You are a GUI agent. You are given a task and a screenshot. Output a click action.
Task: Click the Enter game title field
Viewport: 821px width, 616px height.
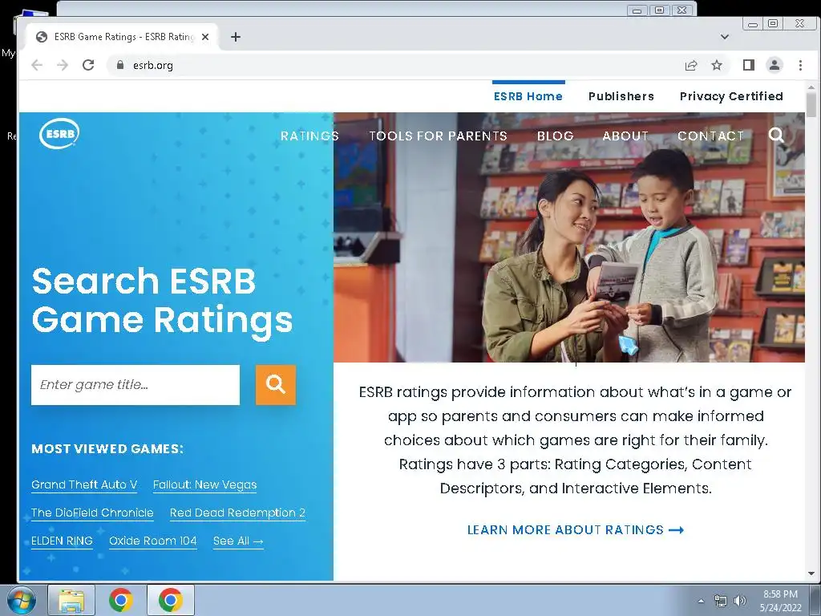[x=135, y=385]
